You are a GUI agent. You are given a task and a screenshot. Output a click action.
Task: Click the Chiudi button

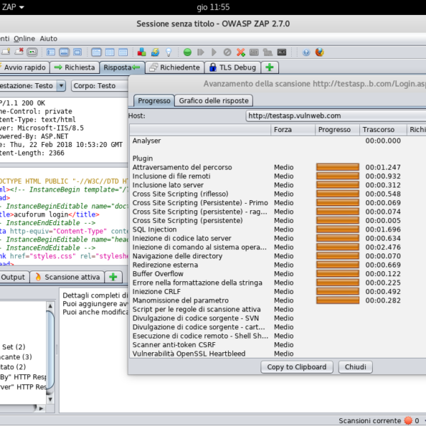[355, 367]
